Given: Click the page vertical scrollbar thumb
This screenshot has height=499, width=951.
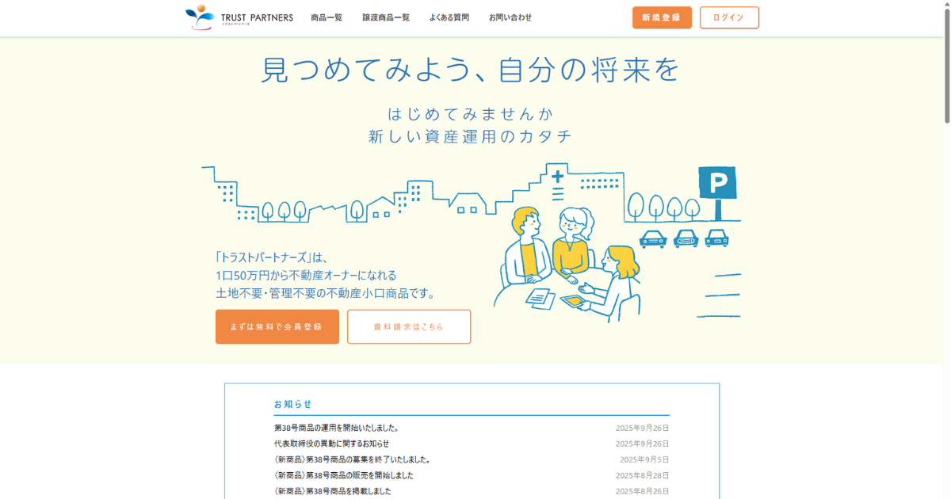Looking at the screenshot, I should tap(946, 63).
